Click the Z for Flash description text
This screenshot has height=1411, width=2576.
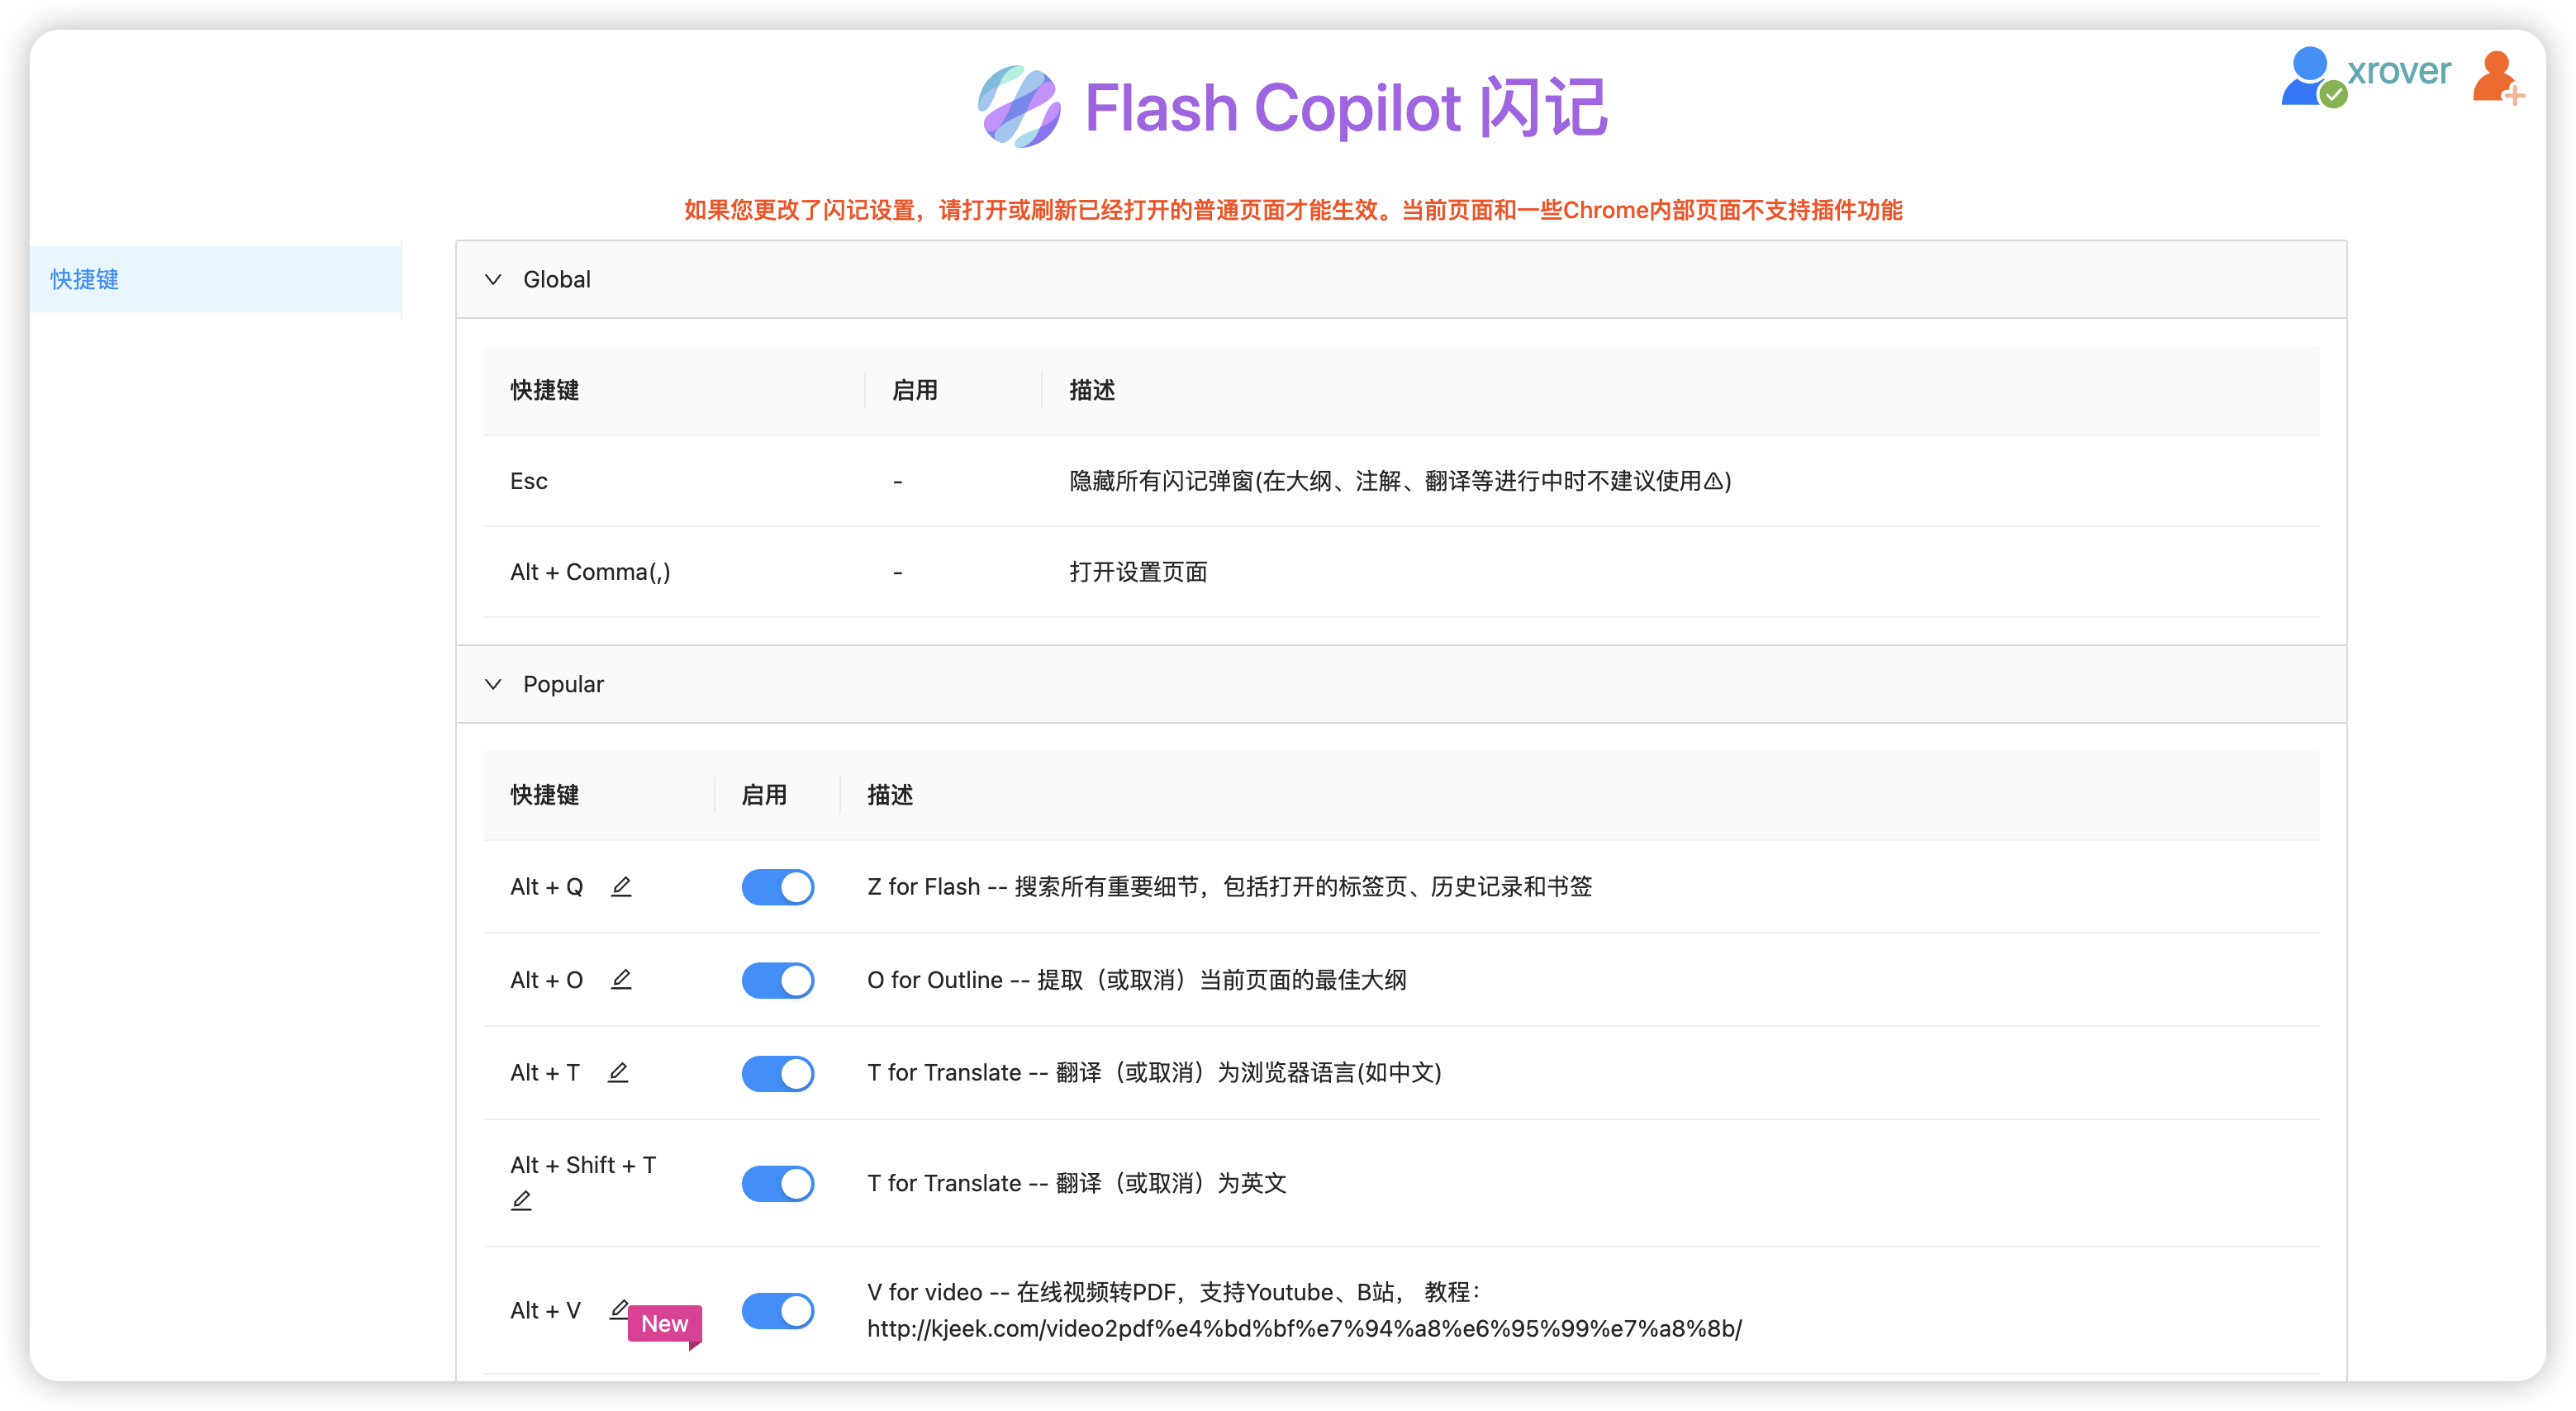pos(1229,886)
